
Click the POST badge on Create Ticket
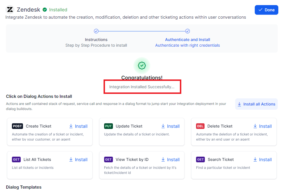coord(17,126)
